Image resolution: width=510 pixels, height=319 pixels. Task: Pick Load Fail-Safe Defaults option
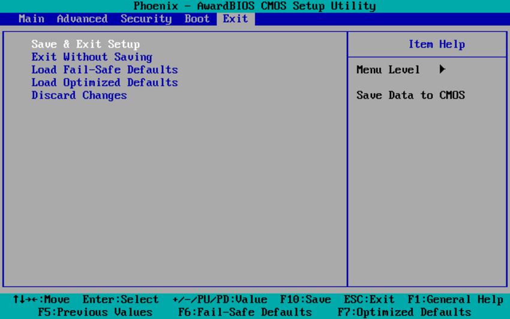(x=105, y=70)
